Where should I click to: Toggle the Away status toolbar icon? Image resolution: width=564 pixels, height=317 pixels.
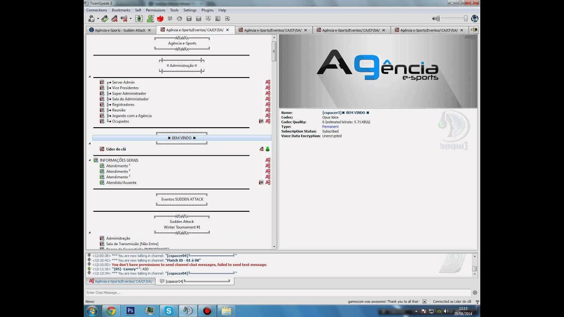click(91, 18)
